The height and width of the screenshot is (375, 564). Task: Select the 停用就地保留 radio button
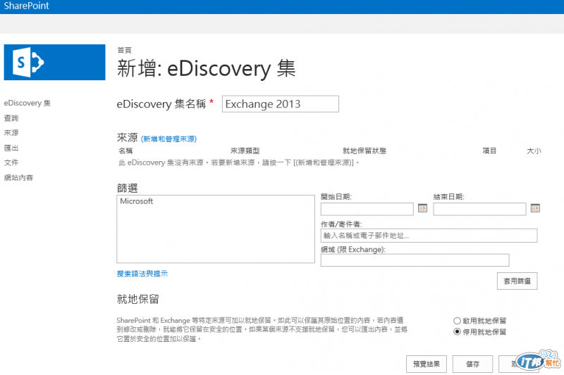pos(457,331)
